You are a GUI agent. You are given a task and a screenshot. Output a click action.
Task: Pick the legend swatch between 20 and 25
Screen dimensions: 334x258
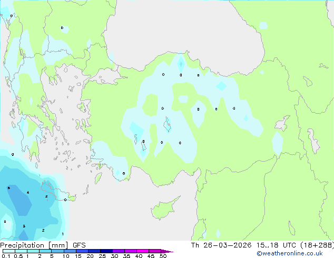(94, 251)
